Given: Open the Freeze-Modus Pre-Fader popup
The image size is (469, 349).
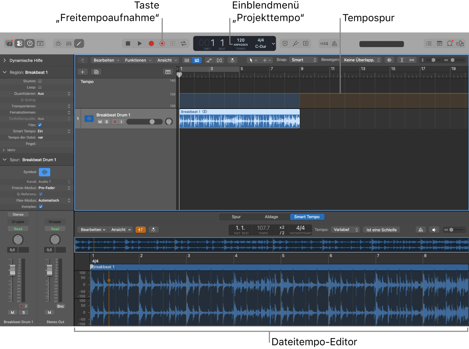Looking at the screenshot, I should click(x=54, y=188).
